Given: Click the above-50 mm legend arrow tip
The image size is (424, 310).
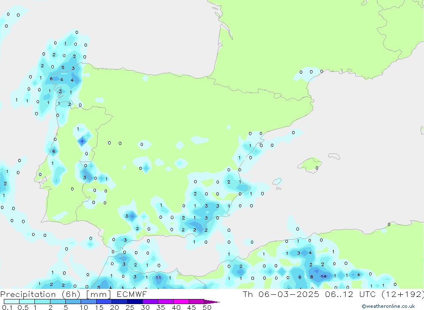Looking at the screenshot, I should click(x=212, y=302).
